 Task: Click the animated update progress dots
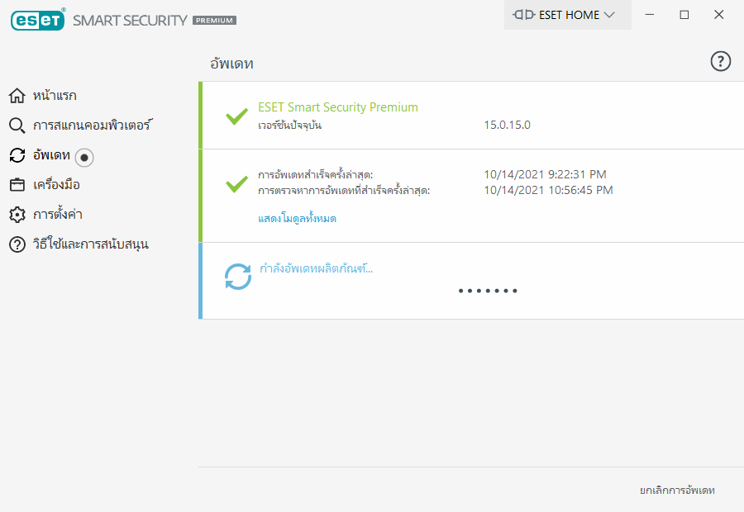pyautogui.click(x=488, y=291)
